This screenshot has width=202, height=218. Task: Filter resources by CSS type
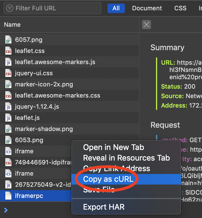pyautogui.click(x=180, y=8)
